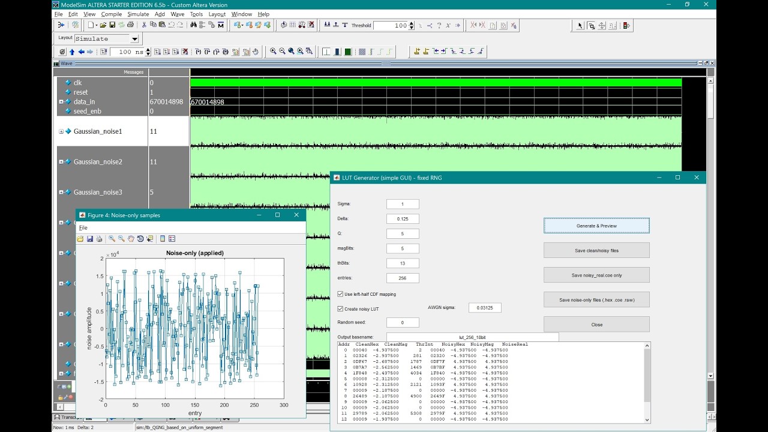768x432 pixels.
Task: Click the 'Save clean/noisy files' button
Action: tap(596, 250)
